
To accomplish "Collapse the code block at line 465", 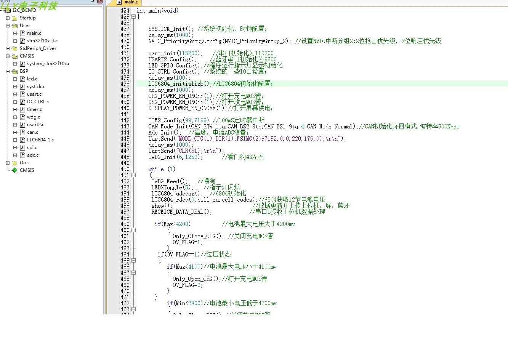I will click(133, 261).
